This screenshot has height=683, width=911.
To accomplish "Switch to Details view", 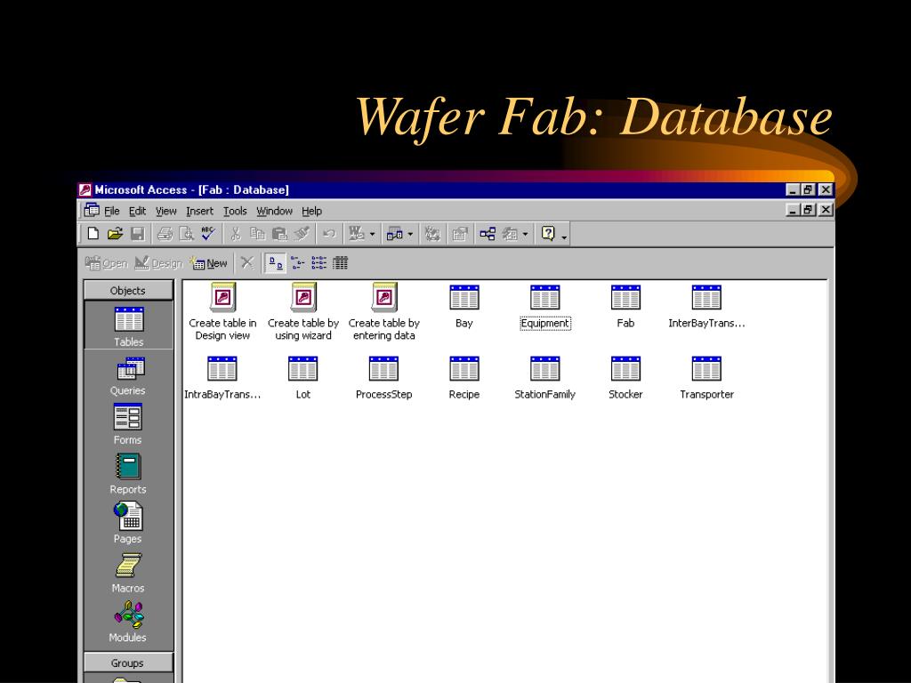I will [x=341, y=263].
